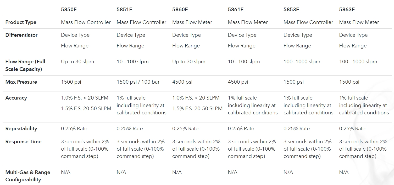
Task: Click the "1500 psi / 100 bar" cell
Action: click(138, 82)
